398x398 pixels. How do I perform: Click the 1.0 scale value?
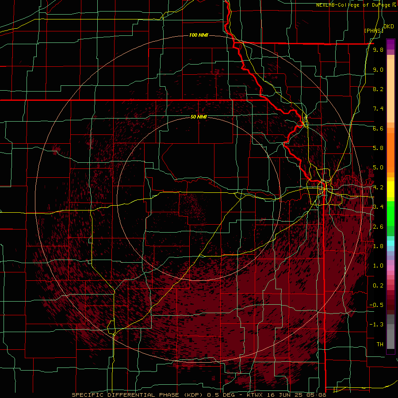[x=378, y=266]
